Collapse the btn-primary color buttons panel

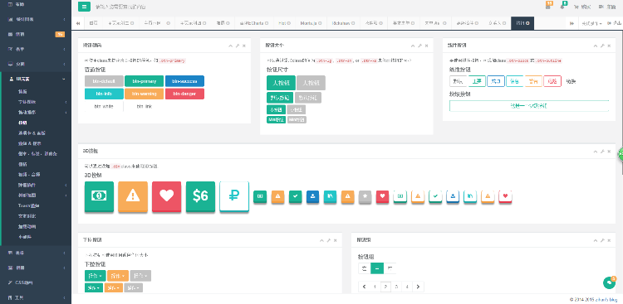(x=230, y=46)
